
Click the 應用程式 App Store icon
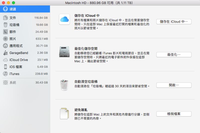[5, 46]
